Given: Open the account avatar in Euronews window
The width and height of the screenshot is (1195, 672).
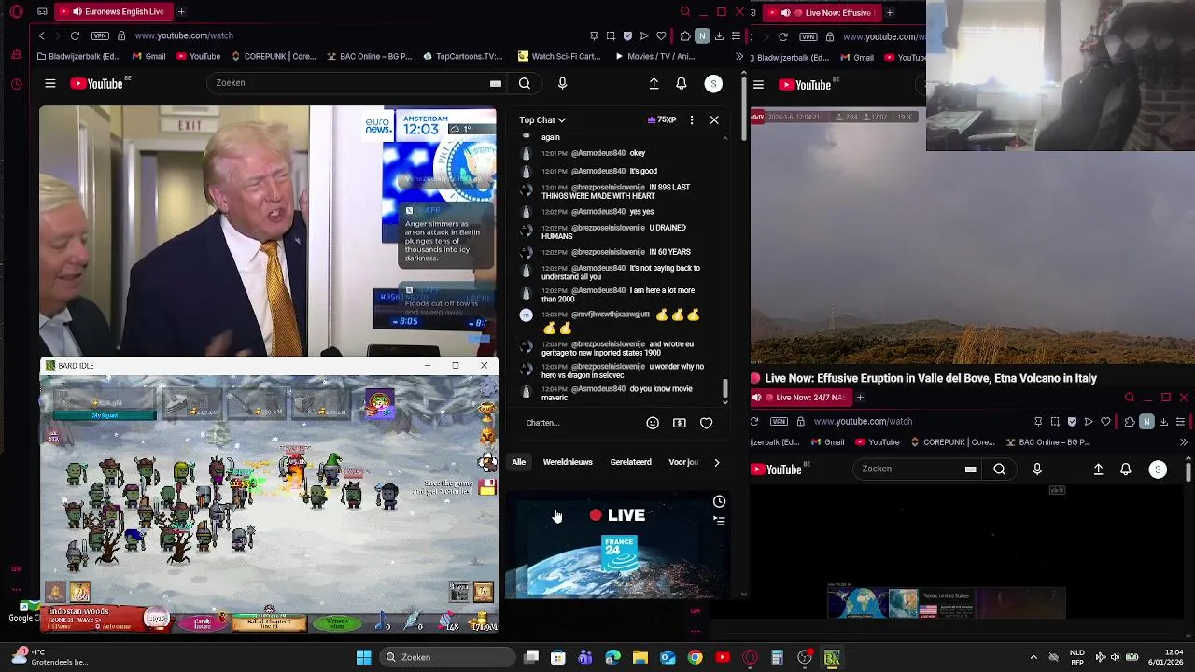Looking at the screenshot, I should 713,84.
